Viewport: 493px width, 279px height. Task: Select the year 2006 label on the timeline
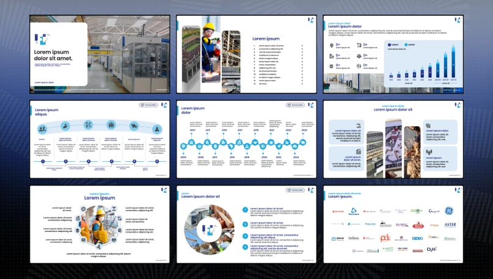coord(183,157)
